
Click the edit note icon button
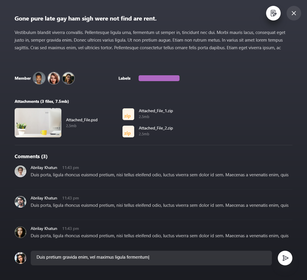[x=273, y=13]
